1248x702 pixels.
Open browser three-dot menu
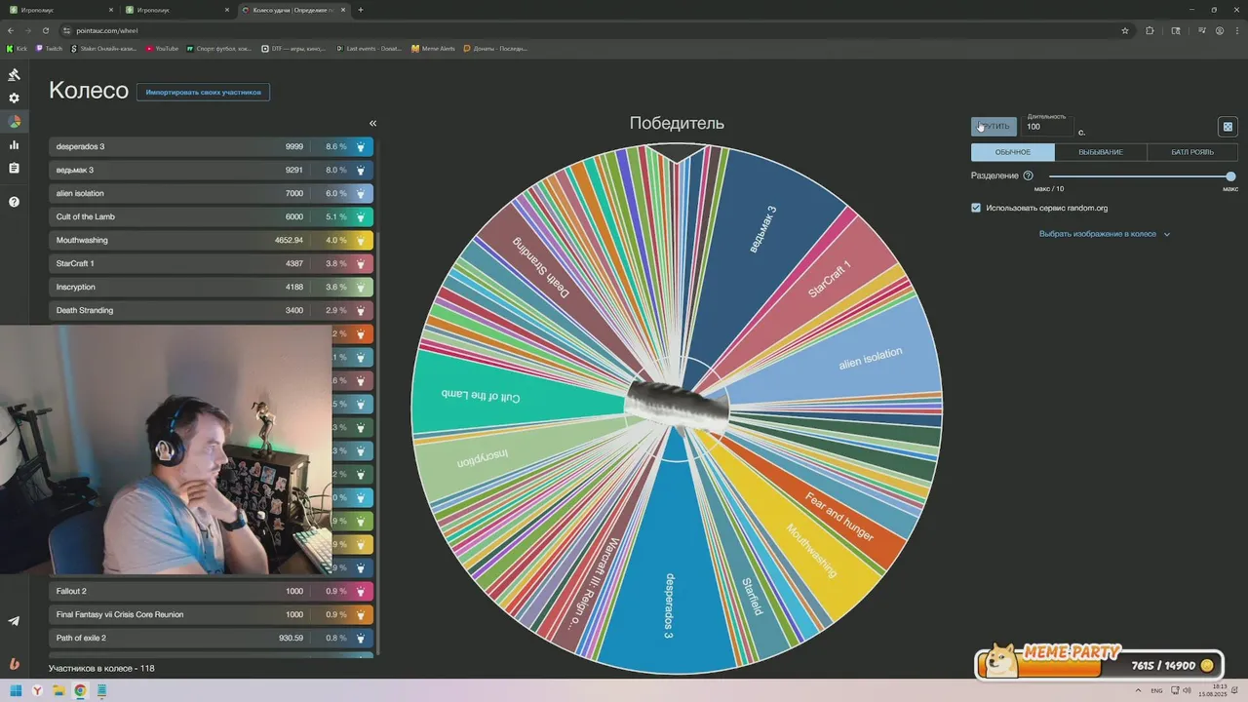[x=1237, y=30]
